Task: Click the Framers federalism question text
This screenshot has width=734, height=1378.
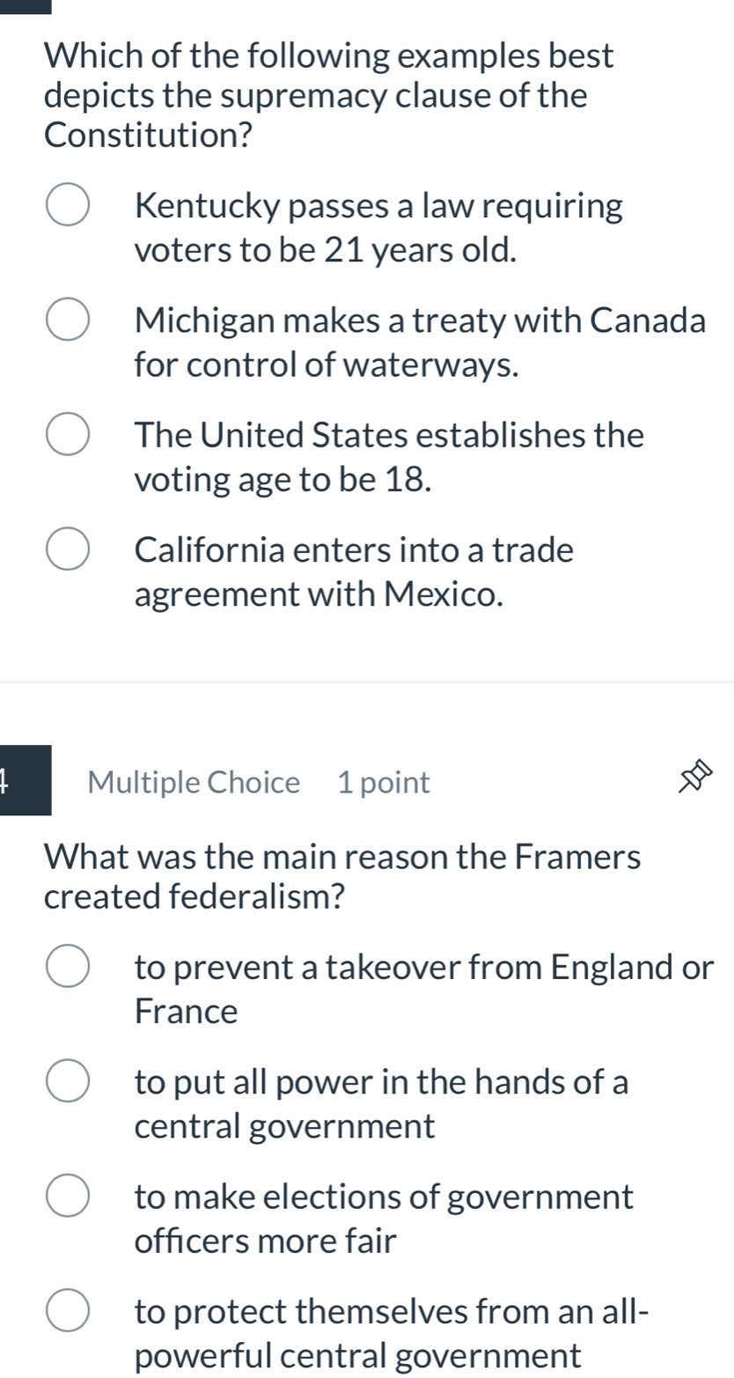Action: coord(341,876)
